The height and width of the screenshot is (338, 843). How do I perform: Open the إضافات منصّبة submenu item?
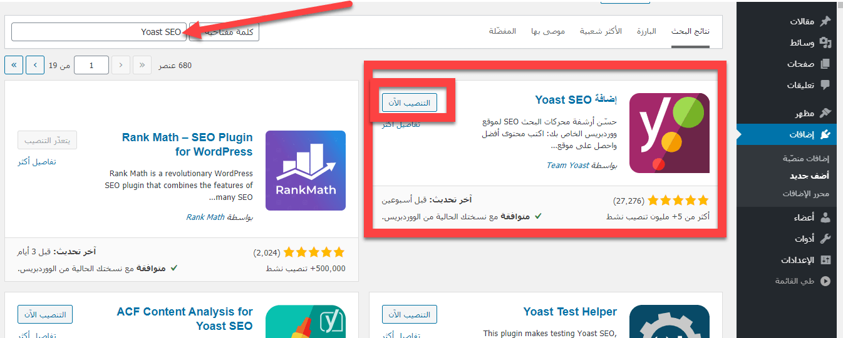pyautogui.click(x=805, y=159)
